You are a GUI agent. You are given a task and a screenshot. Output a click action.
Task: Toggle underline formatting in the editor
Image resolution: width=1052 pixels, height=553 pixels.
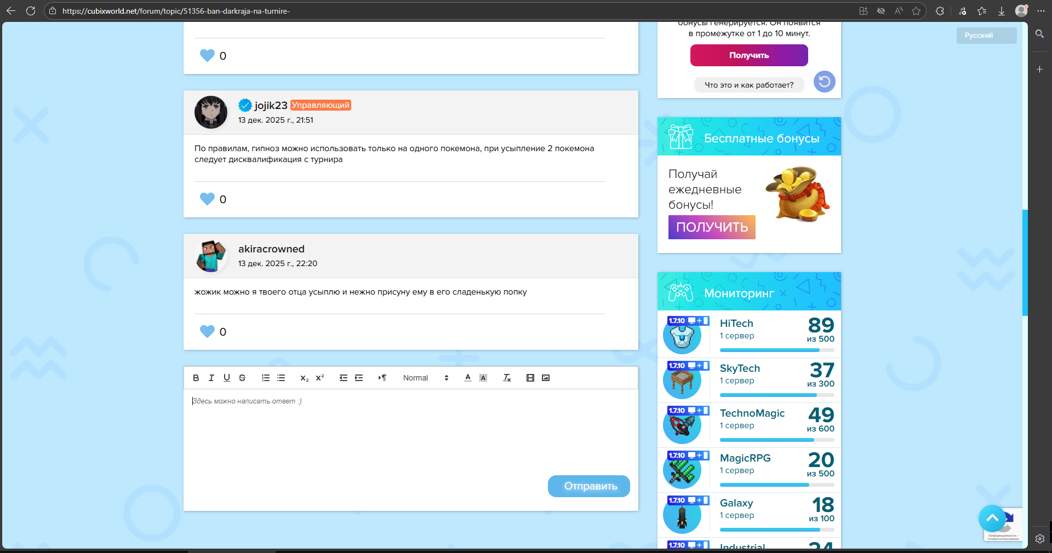coord(227,378)
